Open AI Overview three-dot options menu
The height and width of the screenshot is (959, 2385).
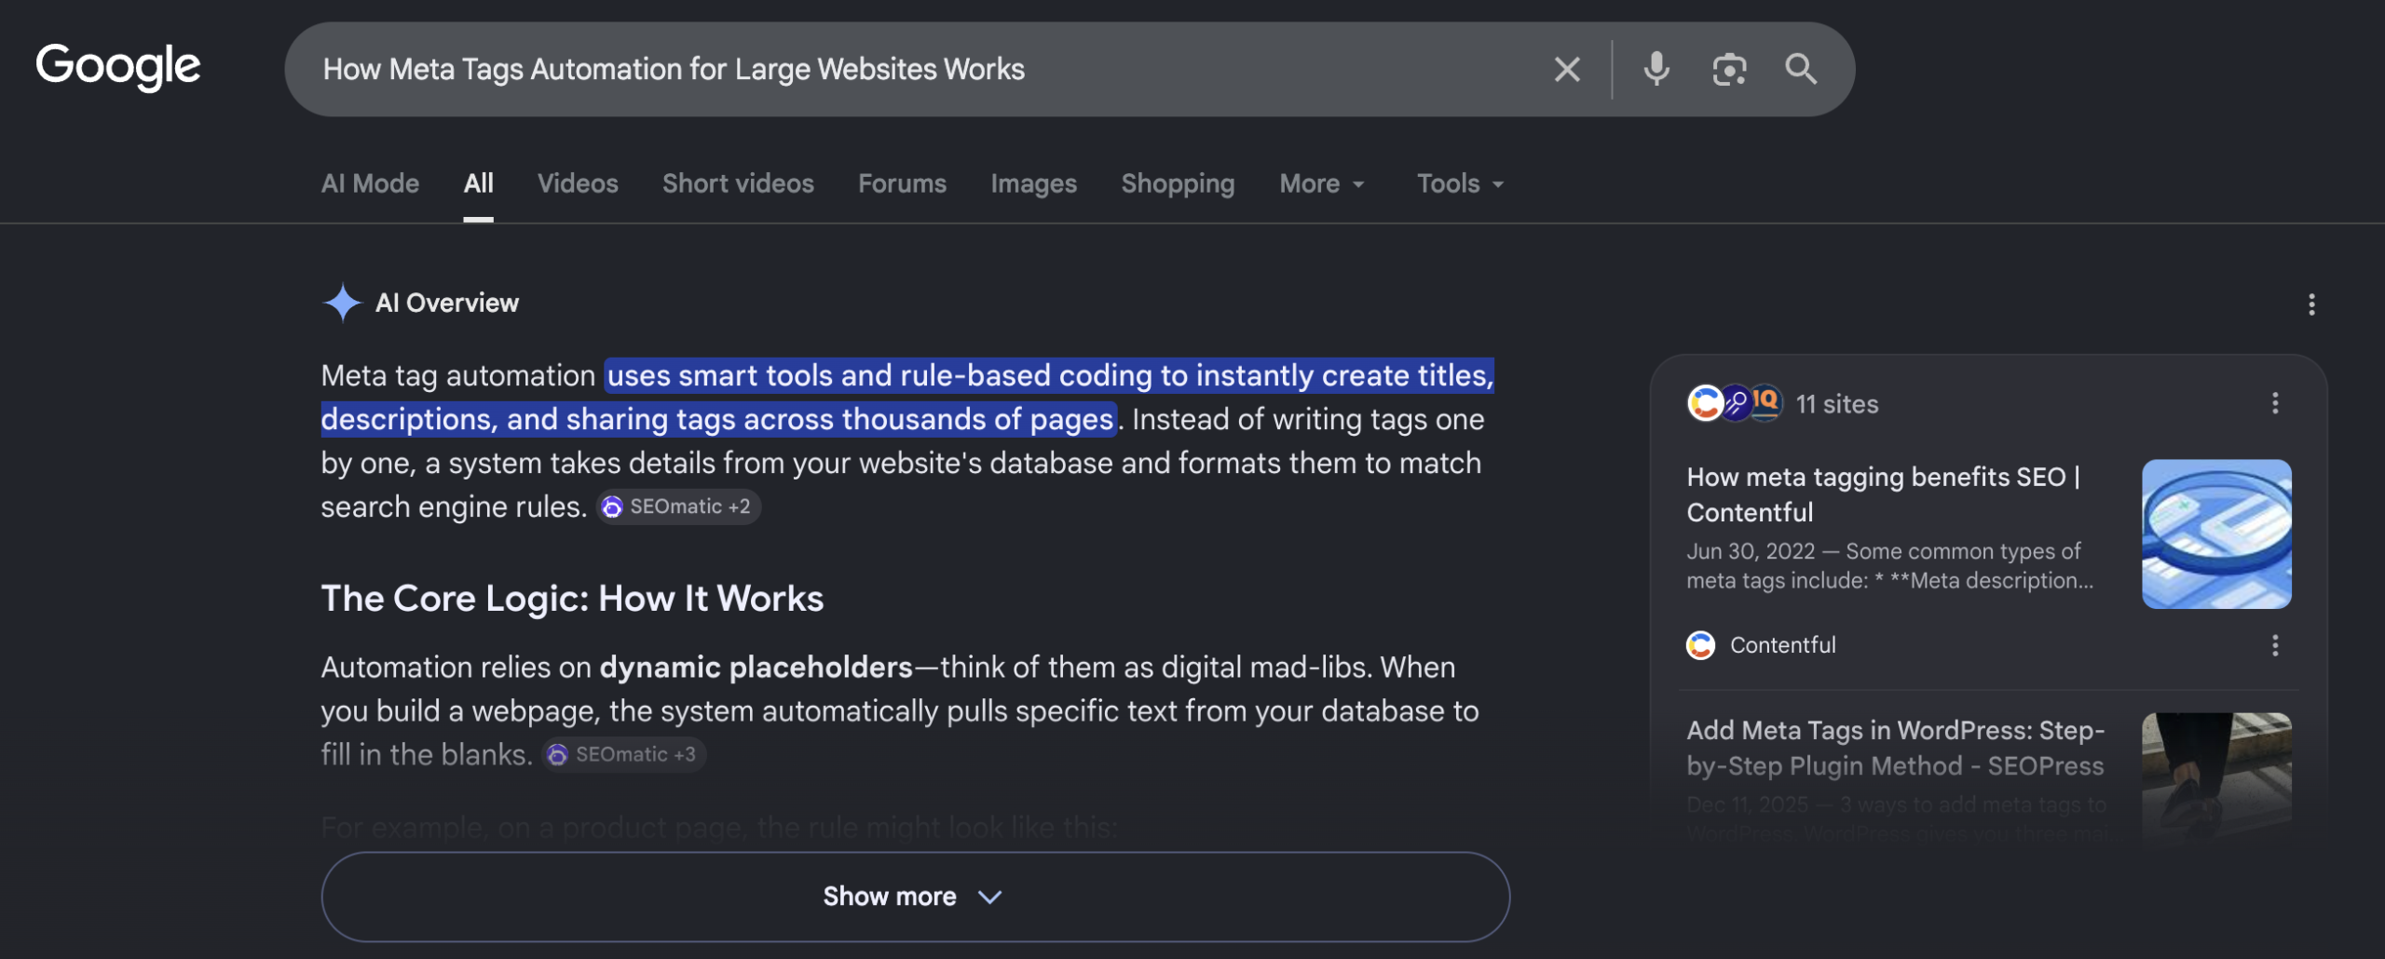2311,304
